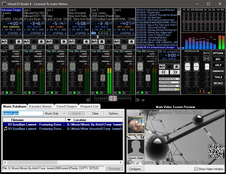Image resolution: width=226 pixels, height=174 pixels.
Task: Click Line 5 position progress slider
Action: pos(98,37)
